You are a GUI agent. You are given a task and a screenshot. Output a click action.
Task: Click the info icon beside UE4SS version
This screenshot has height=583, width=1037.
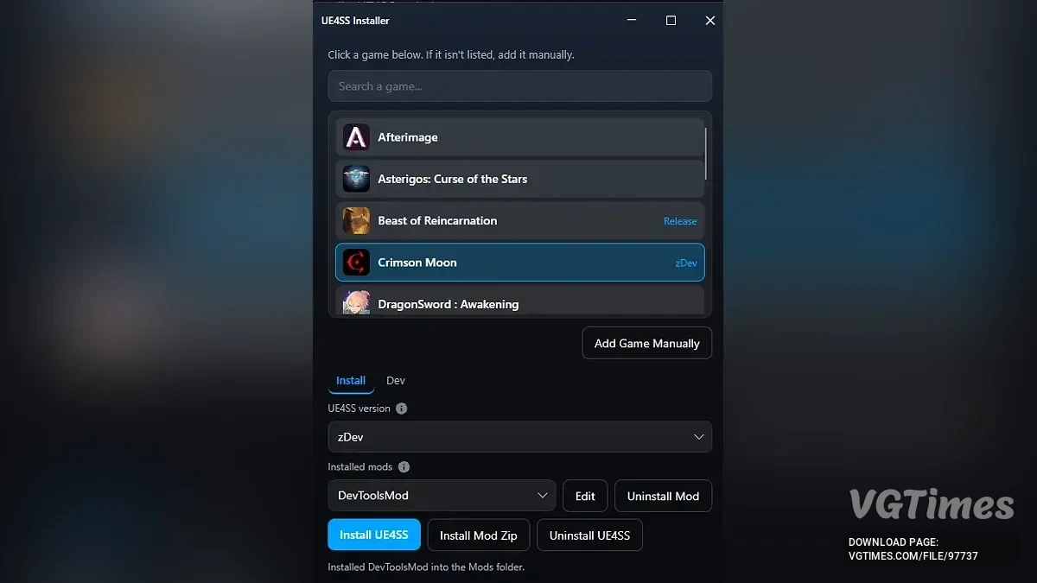pyautogui.click(x=402, y=409)
